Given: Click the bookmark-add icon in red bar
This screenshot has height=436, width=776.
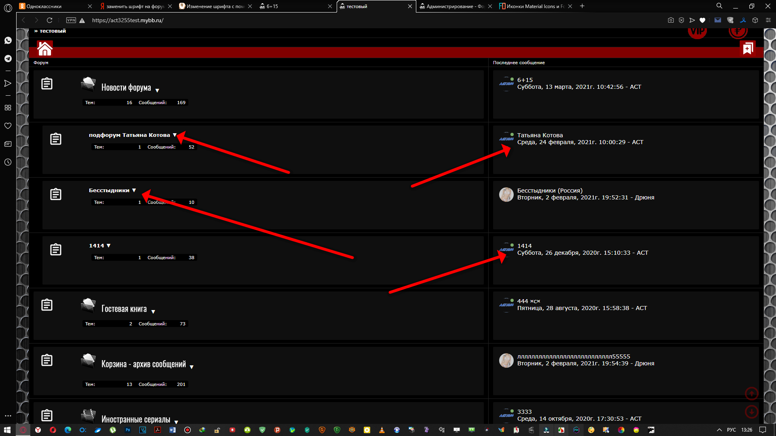Looking at the screenshot, I should tap(748, 48).
